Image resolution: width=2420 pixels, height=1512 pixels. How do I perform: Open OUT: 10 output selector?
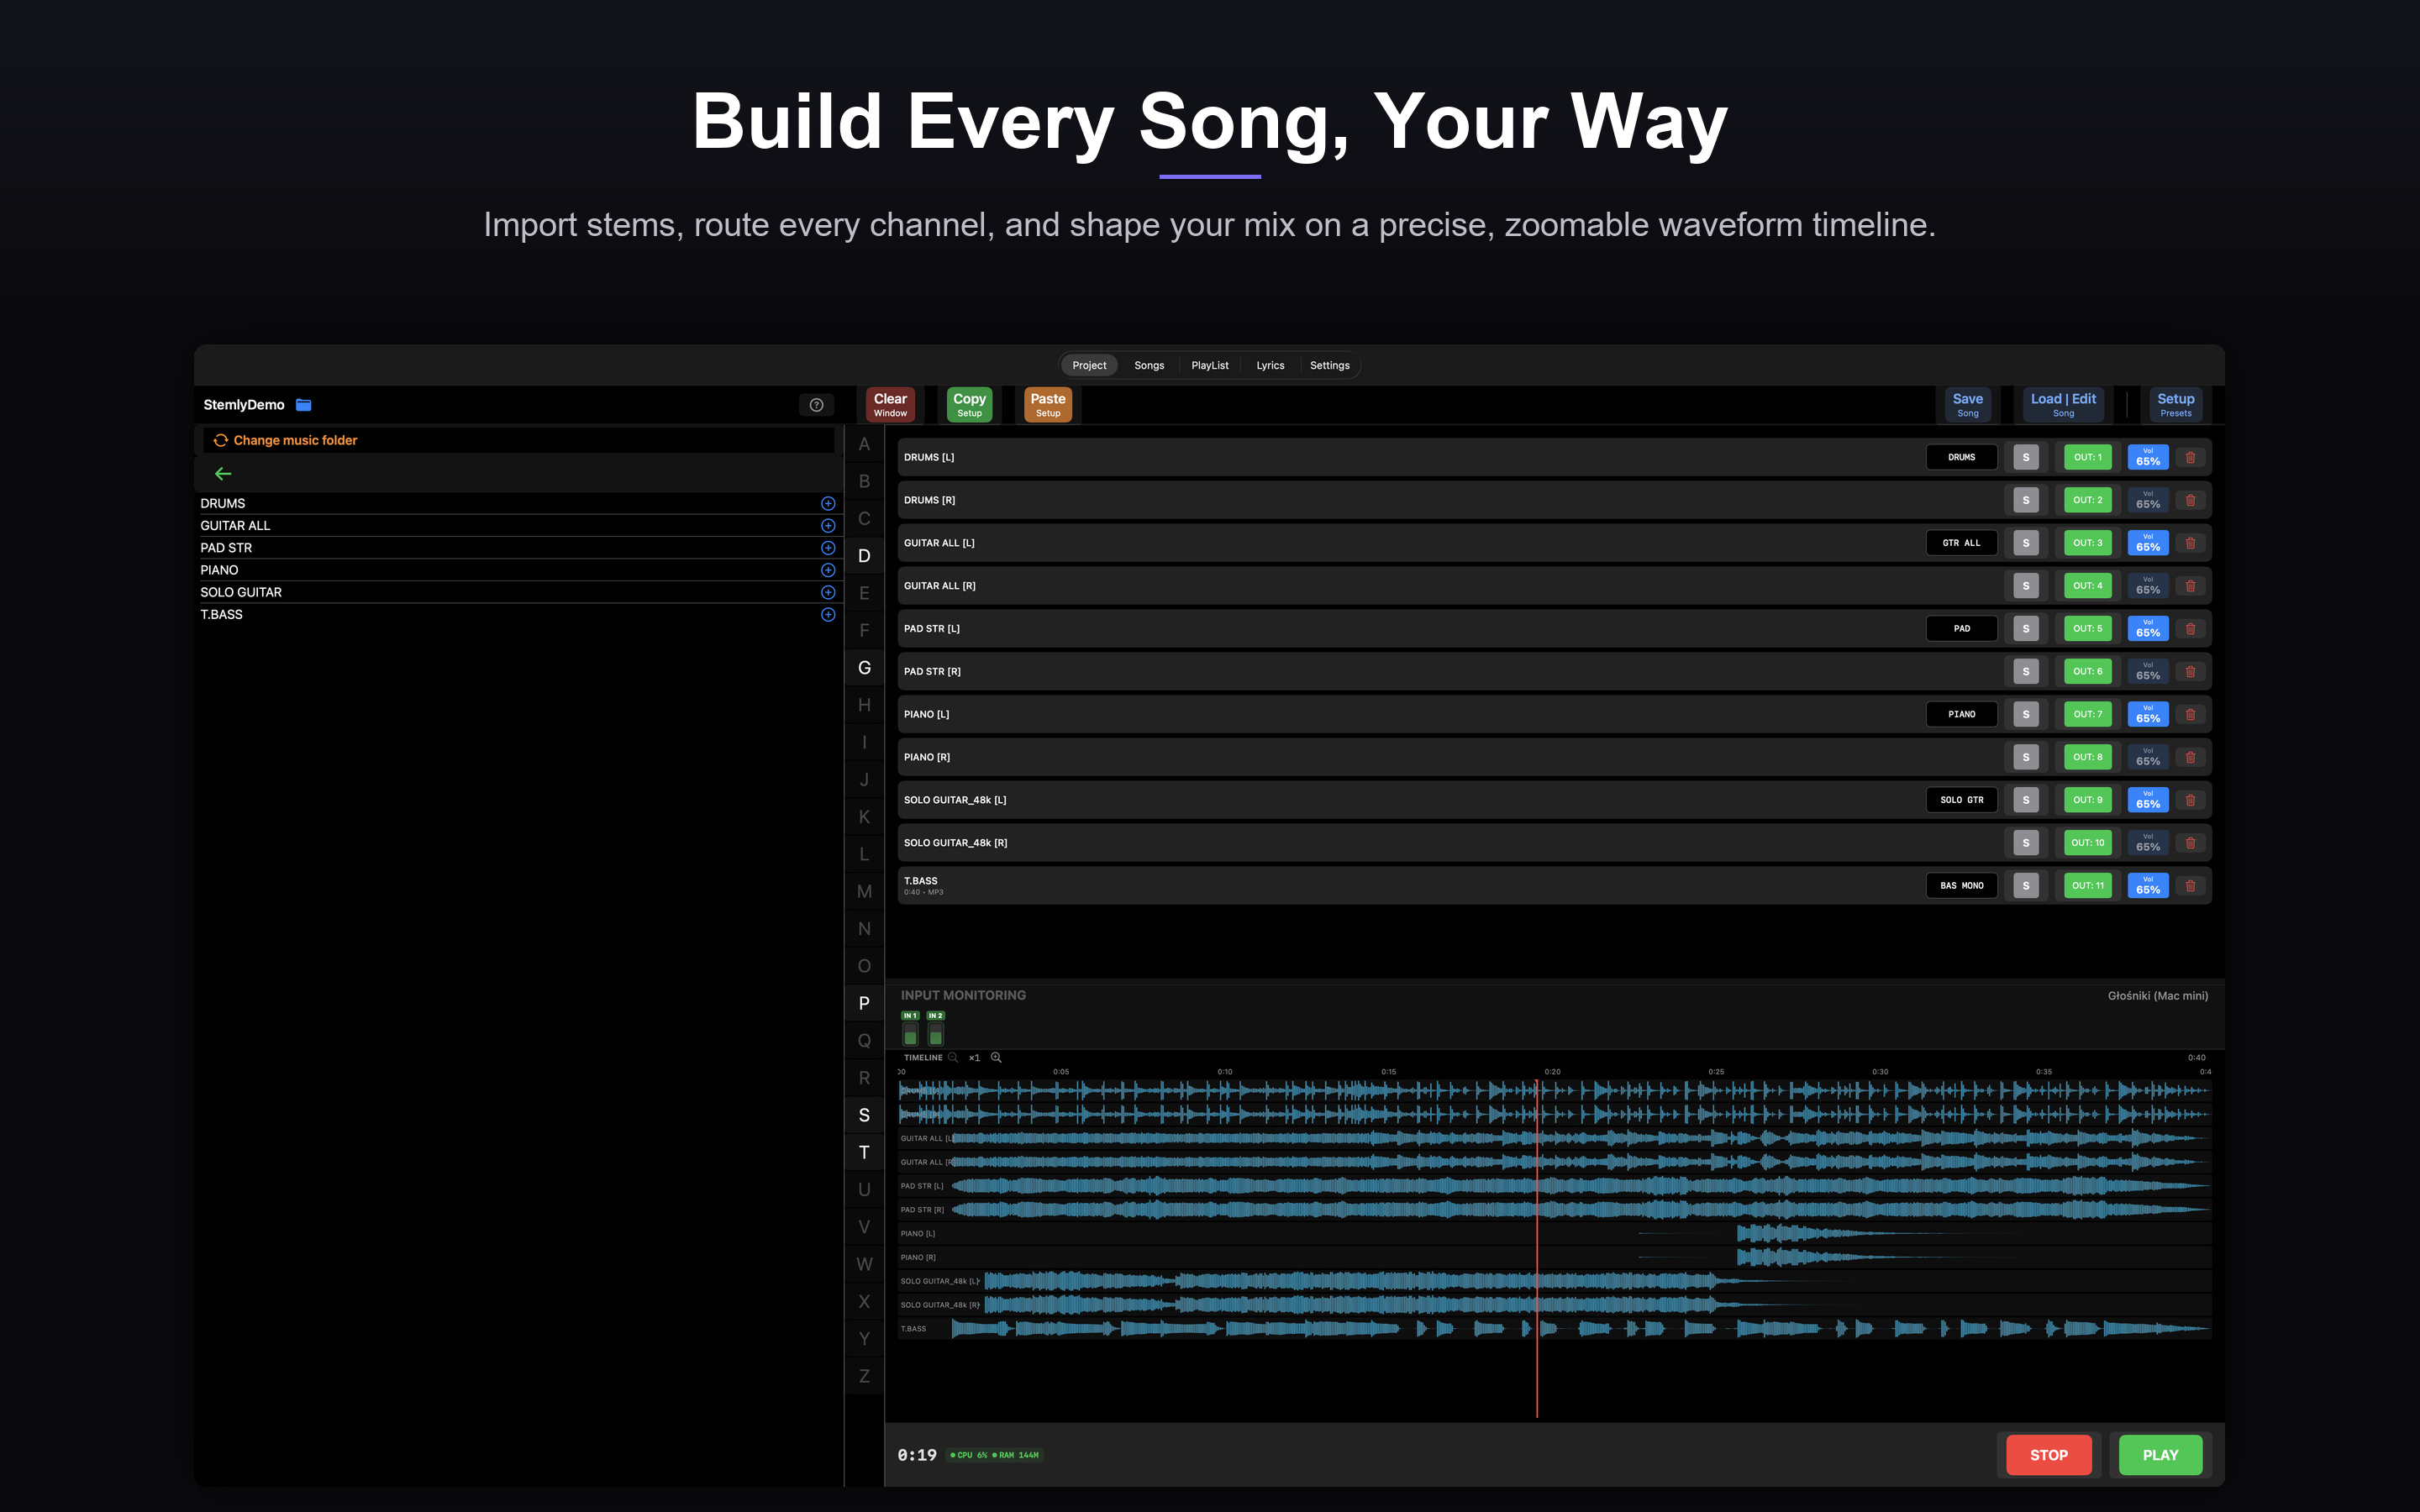[2088, 843]
